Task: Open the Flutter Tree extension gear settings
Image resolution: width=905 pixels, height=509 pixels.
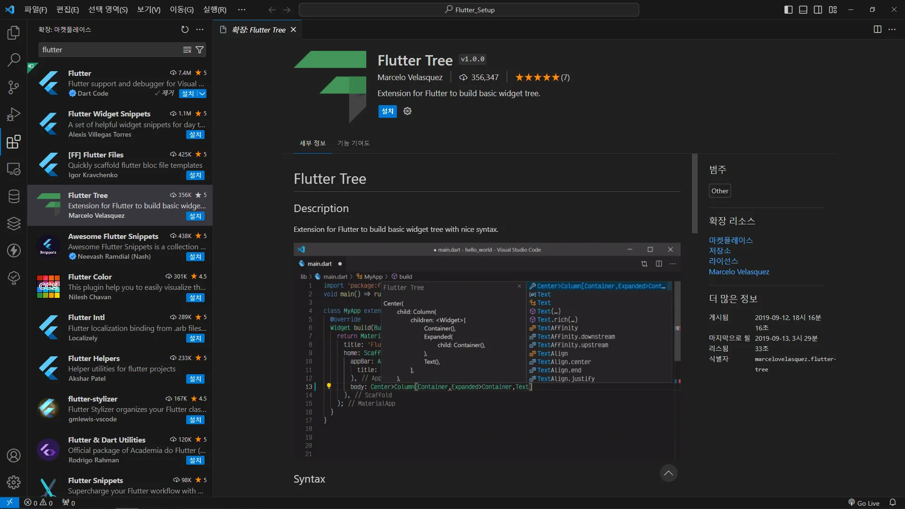Action: 408,111
